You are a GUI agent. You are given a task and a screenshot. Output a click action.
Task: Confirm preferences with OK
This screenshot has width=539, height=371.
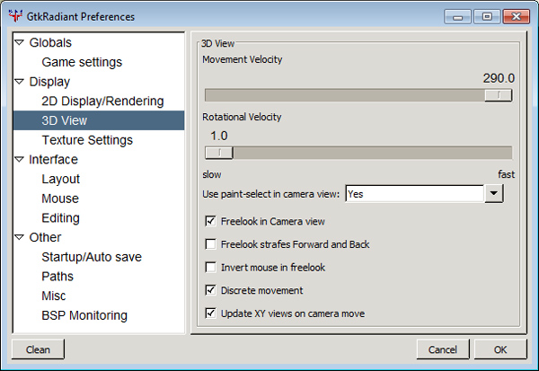pos(500,349)
